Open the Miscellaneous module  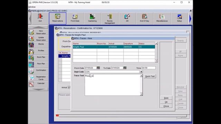tap(162, 18)
